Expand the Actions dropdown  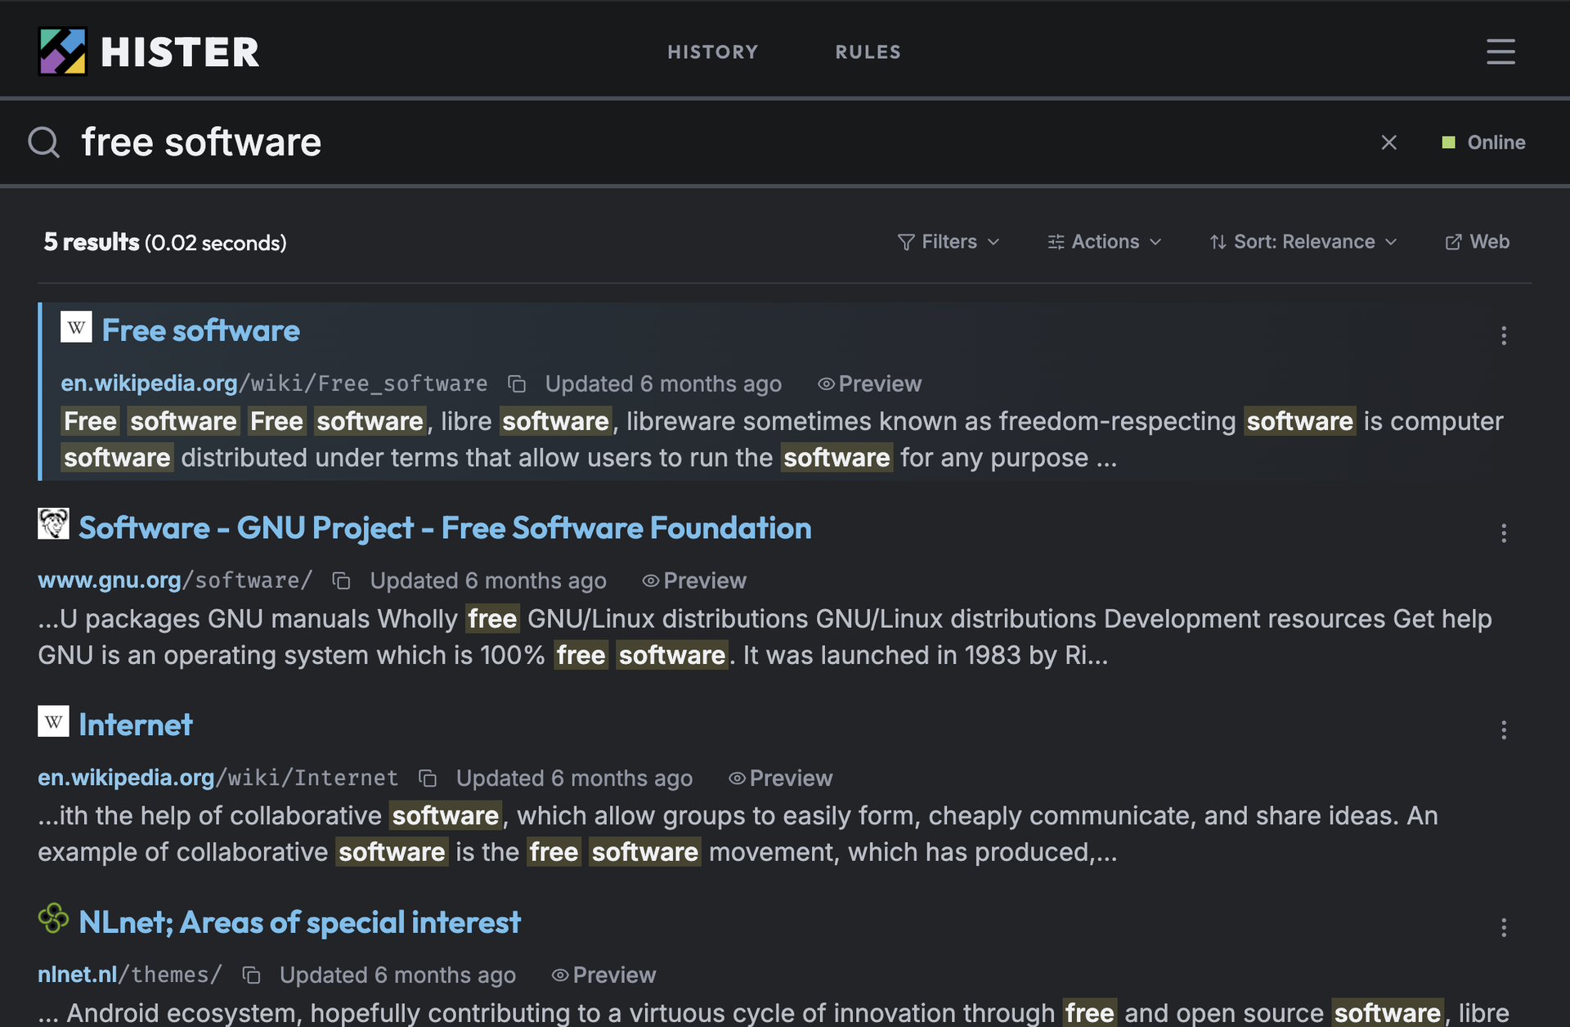click(x=1105, y=242)
